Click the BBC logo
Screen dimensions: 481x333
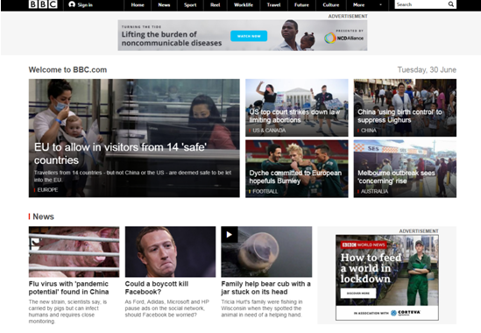[x=43, y=4]
